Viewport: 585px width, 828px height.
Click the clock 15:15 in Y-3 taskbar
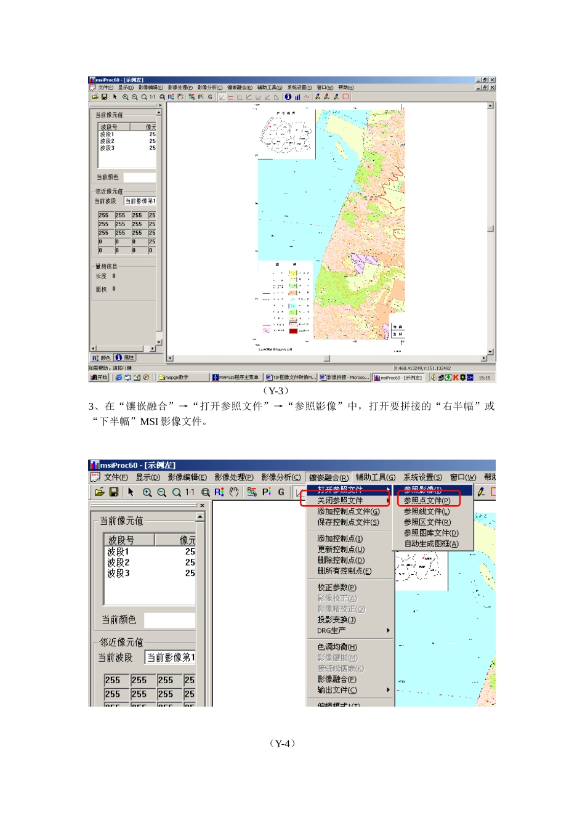[485, 378]
